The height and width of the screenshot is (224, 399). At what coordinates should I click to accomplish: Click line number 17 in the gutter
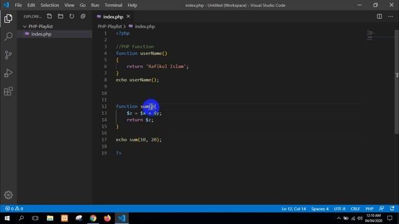pyautogui.click(x=104, y=139)
